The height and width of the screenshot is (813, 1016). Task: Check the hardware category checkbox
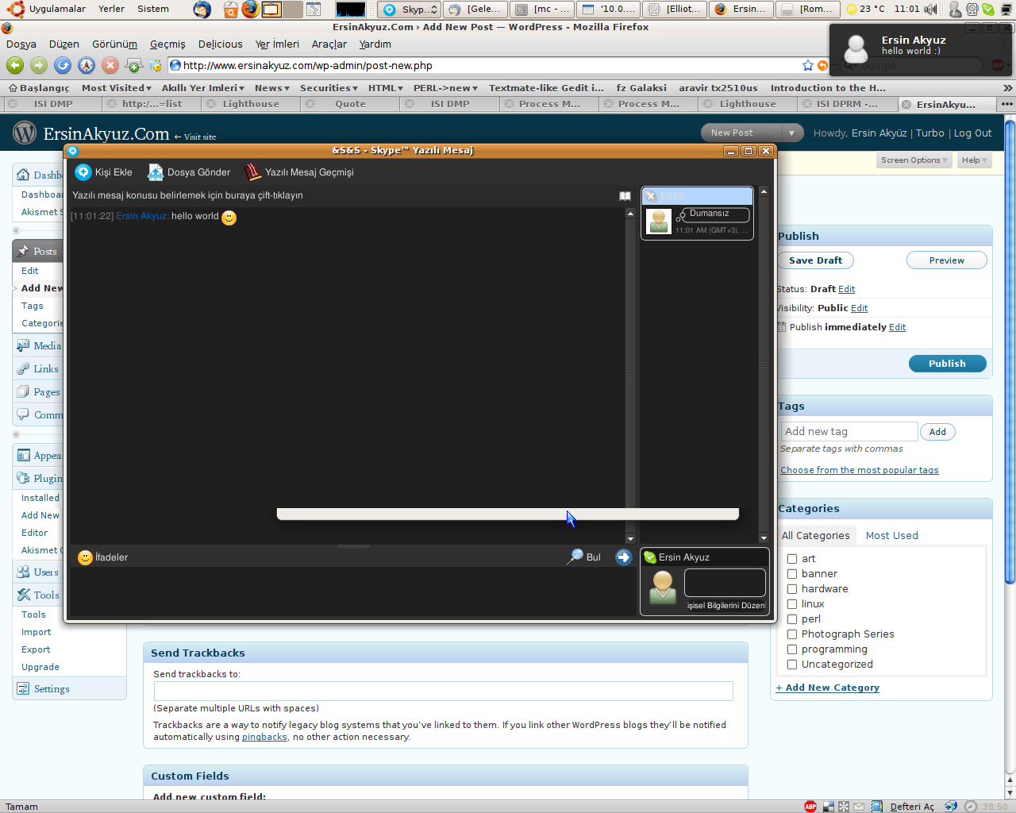coord(792,589)
